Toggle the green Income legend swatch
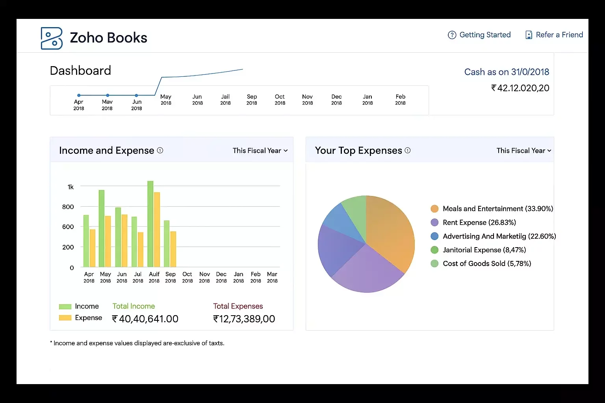Image resolution: width=605 pixels, height=403 pixels. tap(65, 307)
